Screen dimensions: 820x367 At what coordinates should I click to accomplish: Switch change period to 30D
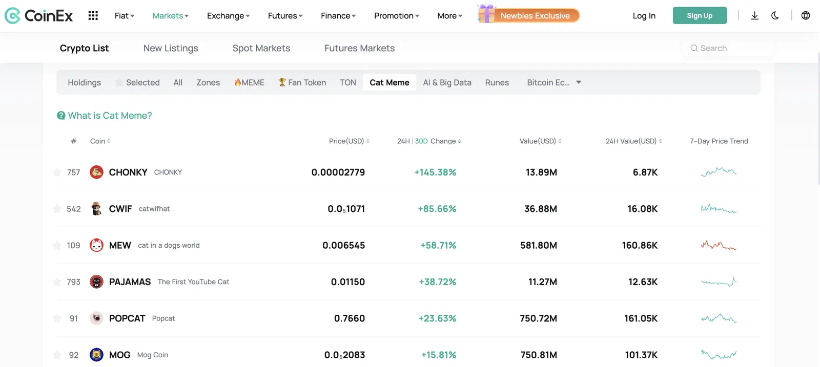point(421,141)
